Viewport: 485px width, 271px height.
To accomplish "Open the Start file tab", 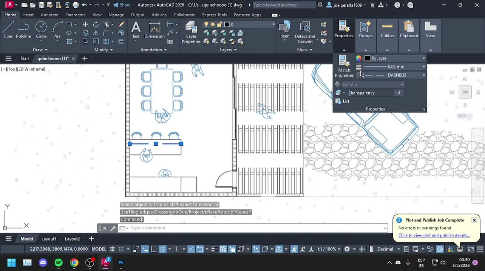I will (25, 58).
